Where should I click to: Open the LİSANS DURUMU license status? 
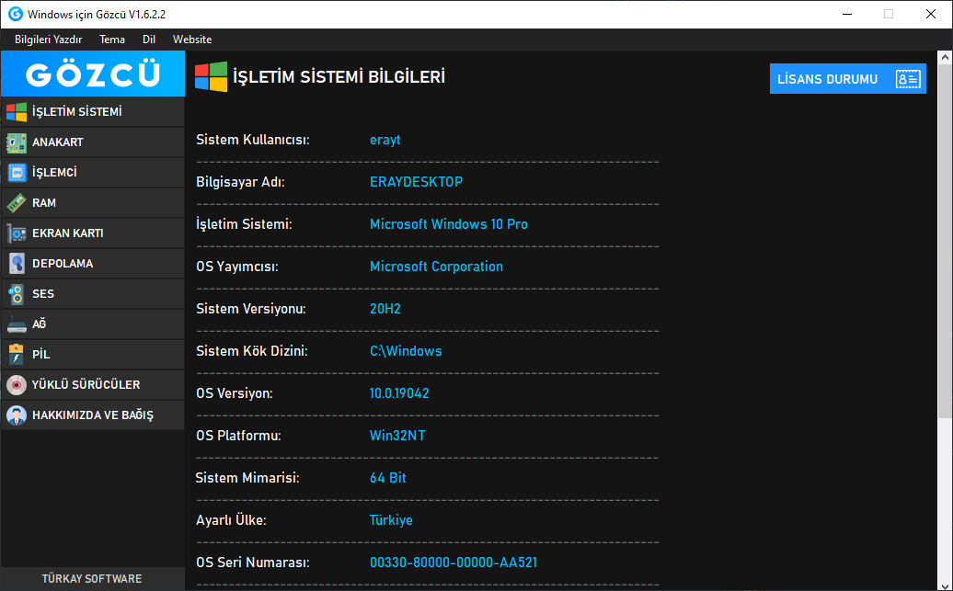[848, 79]
